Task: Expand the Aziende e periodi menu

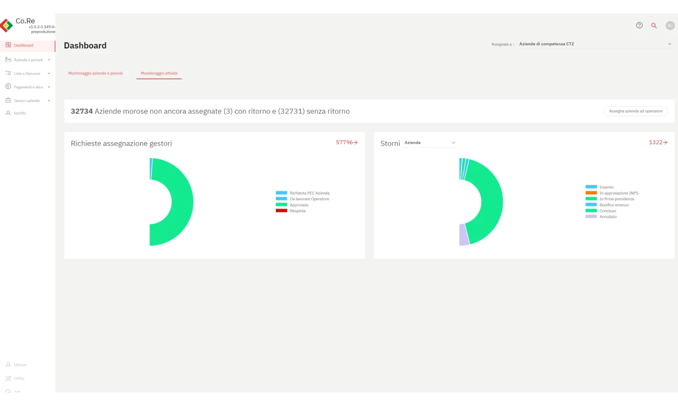Action: 28,60
